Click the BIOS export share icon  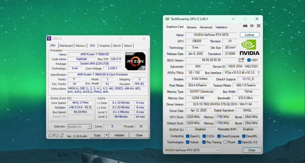coord(241,60)
